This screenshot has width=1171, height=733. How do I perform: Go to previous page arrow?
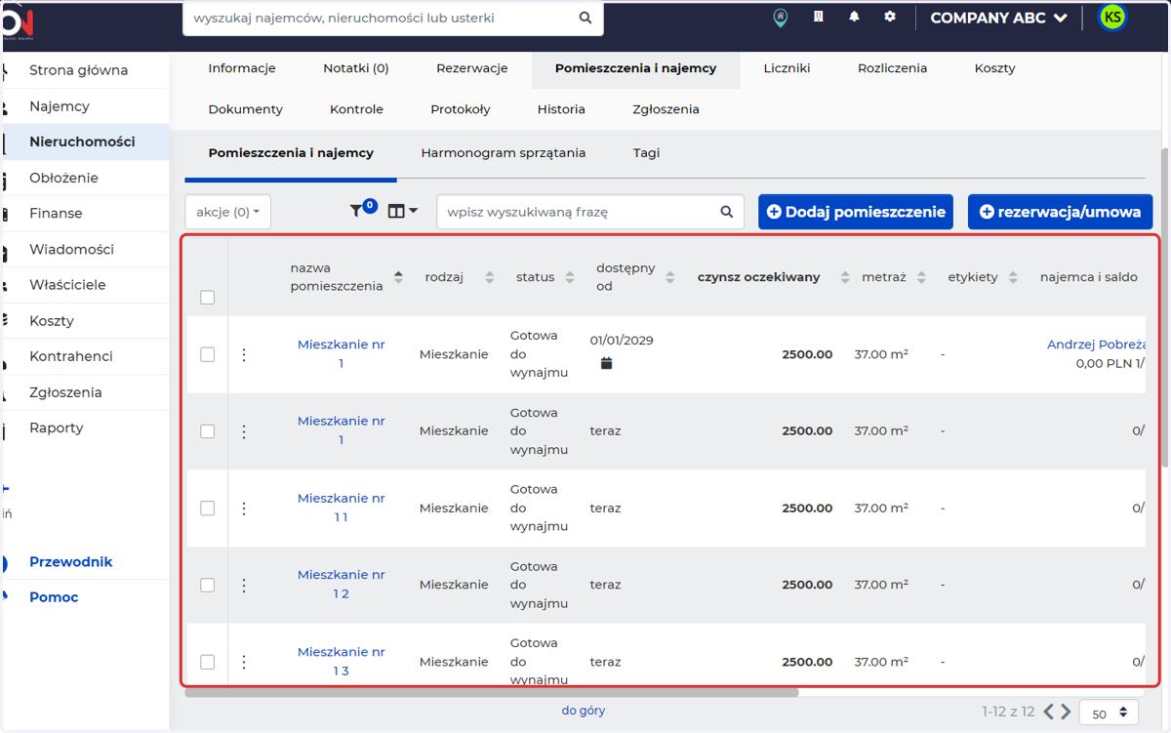1049,712
